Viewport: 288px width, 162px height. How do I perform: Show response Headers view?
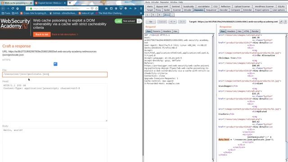[231, 31]
